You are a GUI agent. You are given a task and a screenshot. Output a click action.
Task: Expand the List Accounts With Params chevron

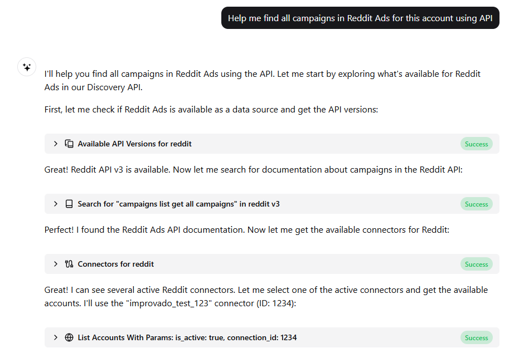pos(56,337)
